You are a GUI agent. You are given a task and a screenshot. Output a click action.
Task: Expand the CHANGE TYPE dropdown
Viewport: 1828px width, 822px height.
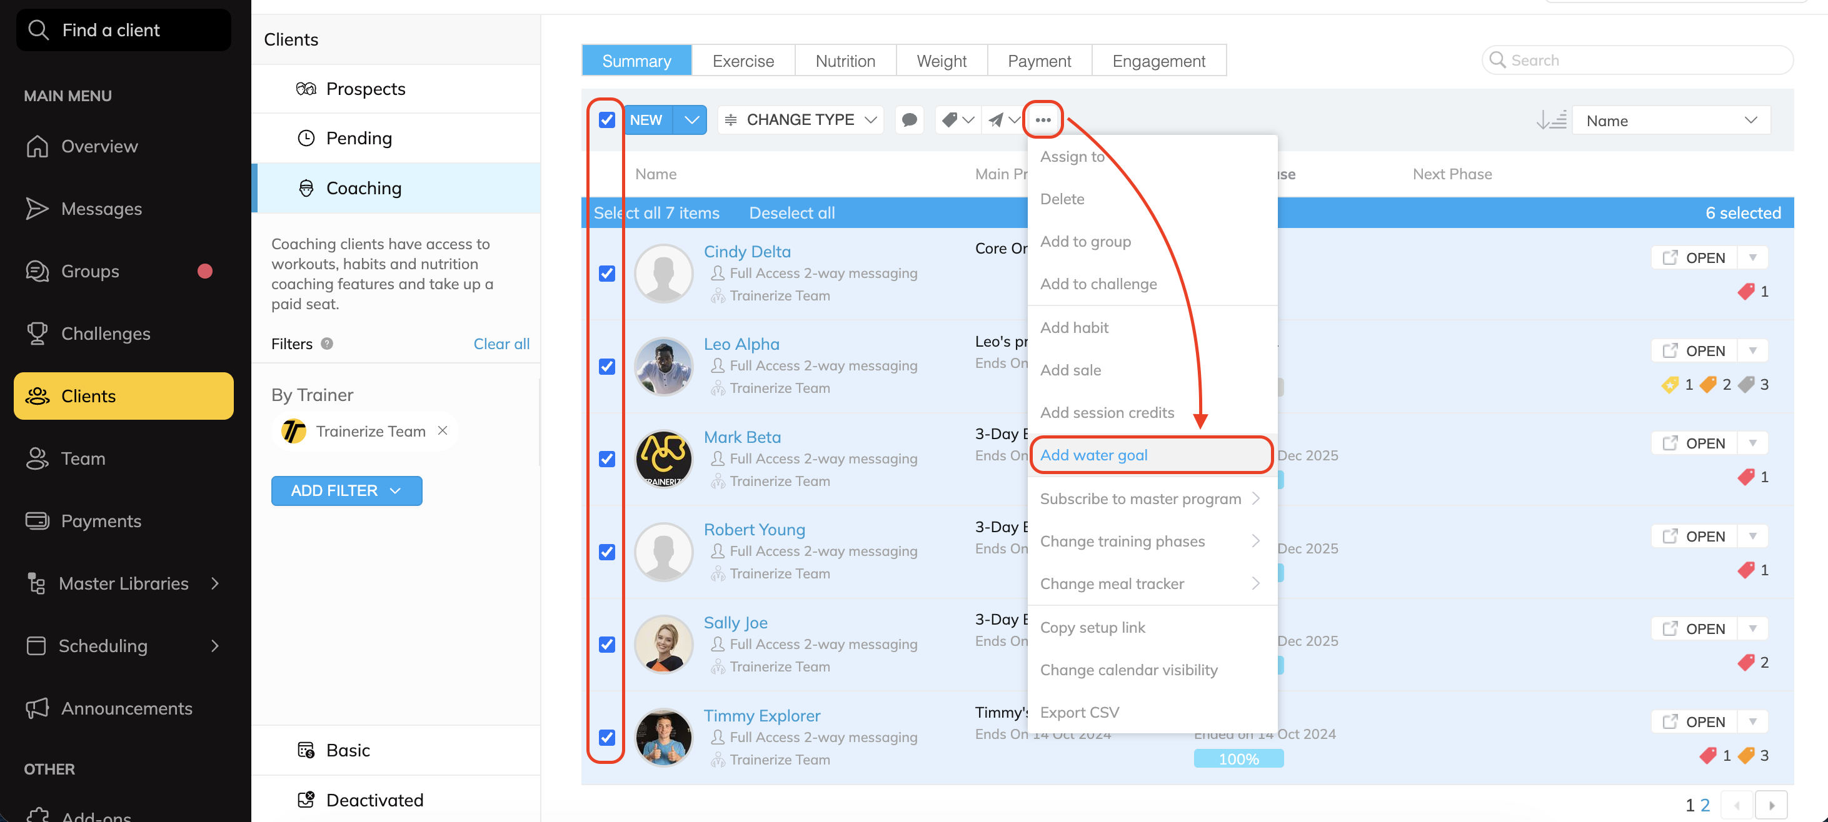pyautogui.click(x=800, y=120)
